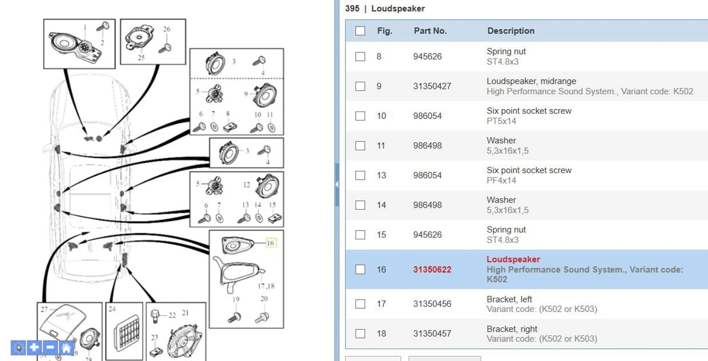Click the speaker grille illustration labeled 24
The image size is (708, 361).
pos(127,333)
